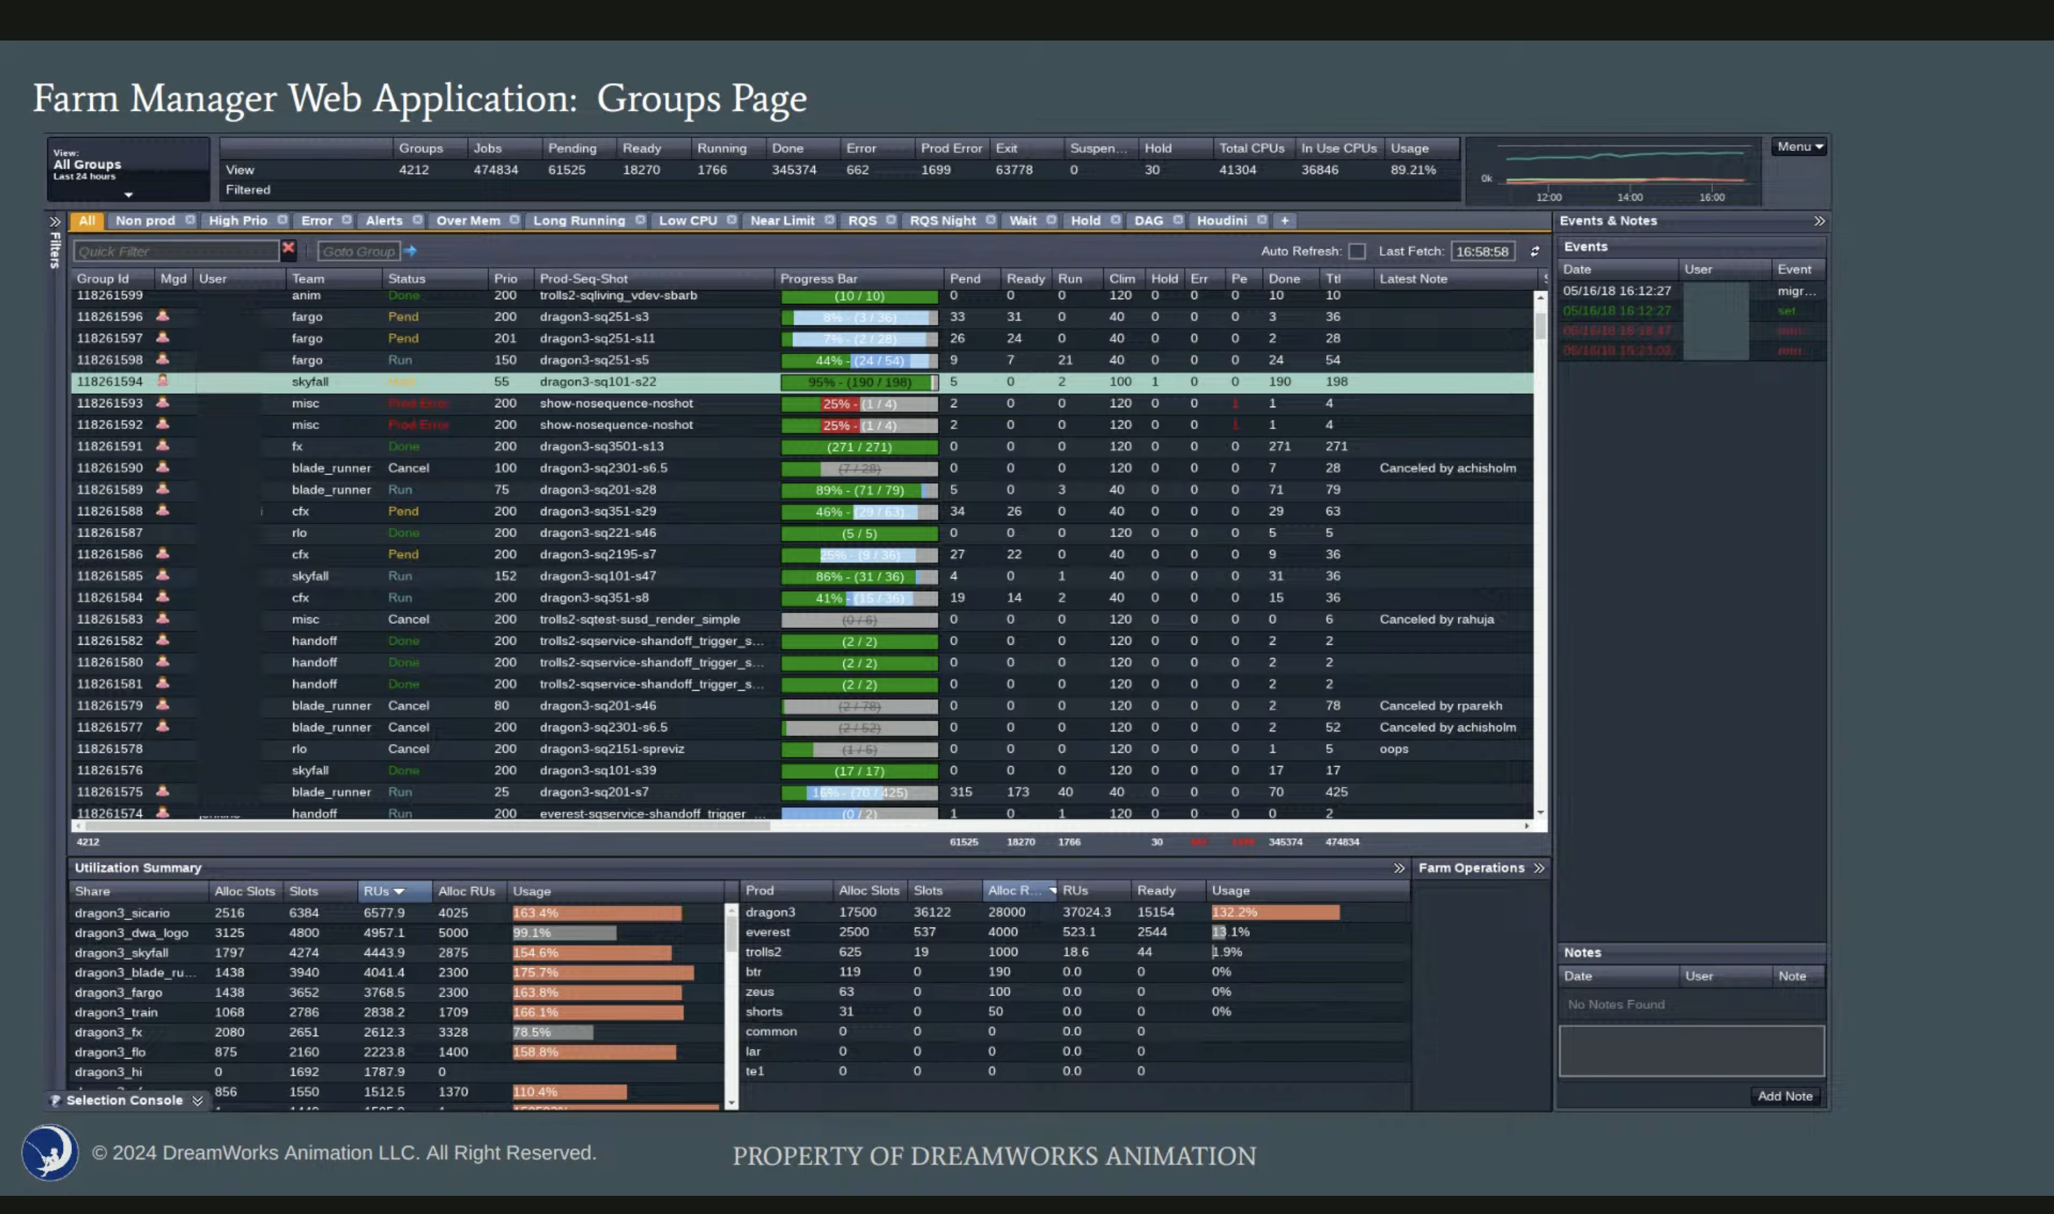Collapse the Utilization Summary panel
The width and height of the screenshot is (2054, 1214).
coord(1399,868)
